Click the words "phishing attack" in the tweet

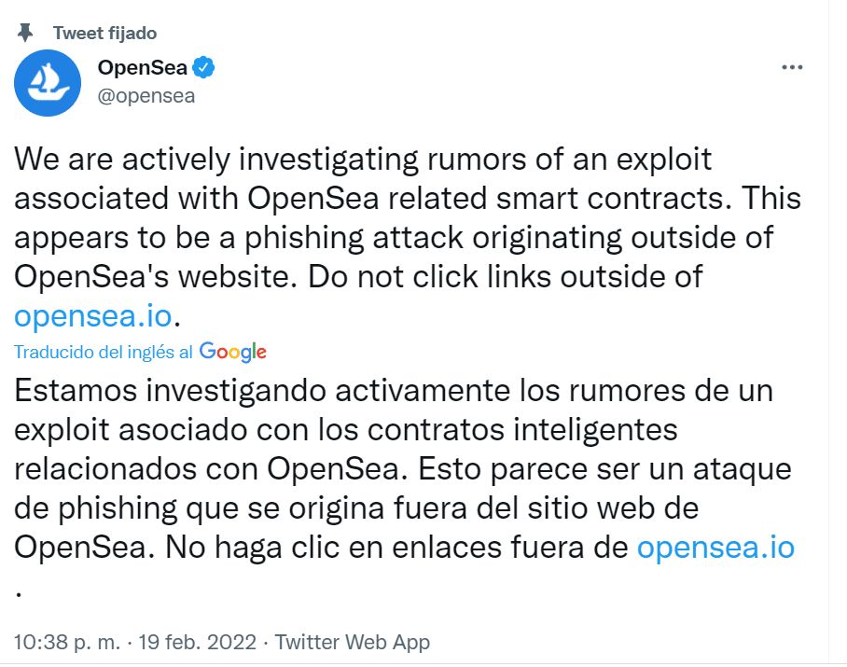pos(354,238)
